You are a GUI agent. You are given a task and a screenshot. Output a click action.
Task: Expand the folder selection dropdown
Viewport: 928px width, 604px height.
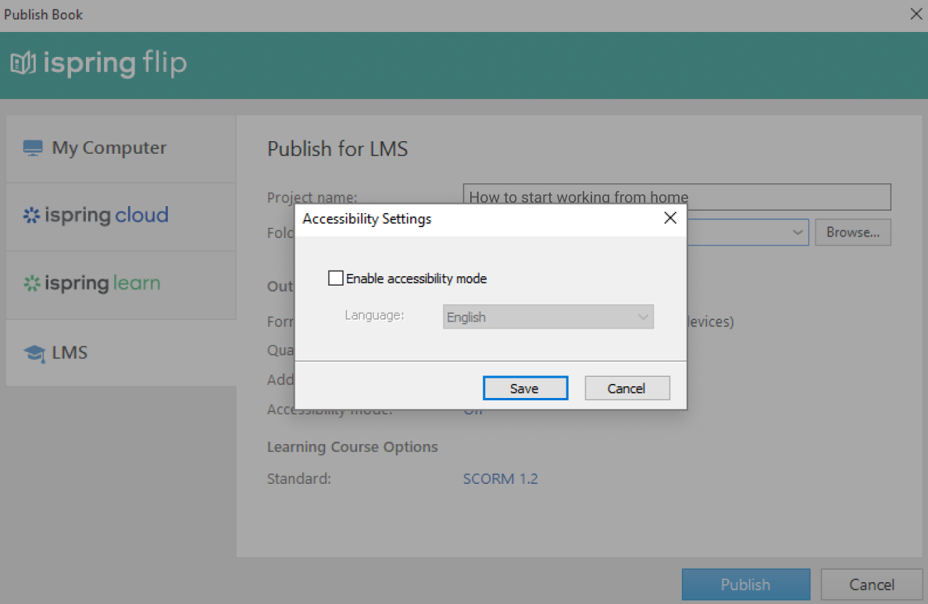798,232
